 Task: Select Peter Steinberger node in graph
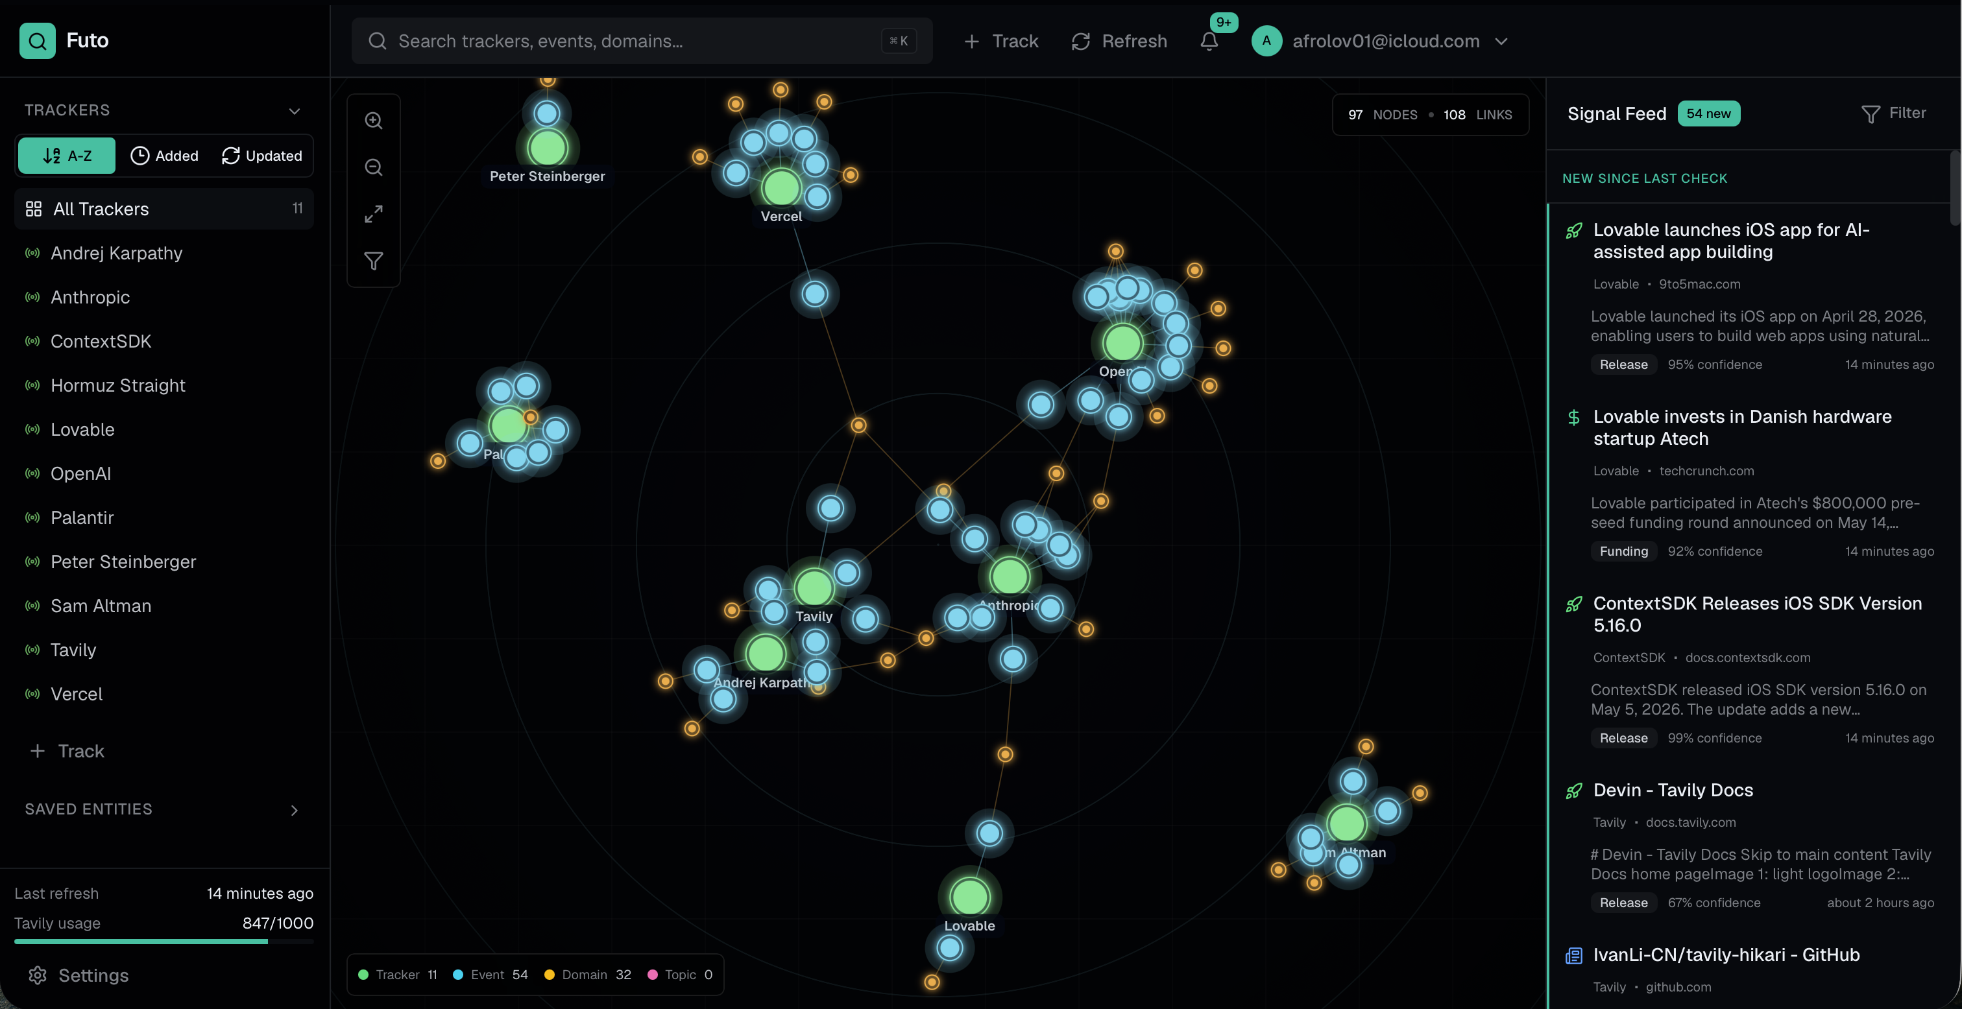coord(547,148)
